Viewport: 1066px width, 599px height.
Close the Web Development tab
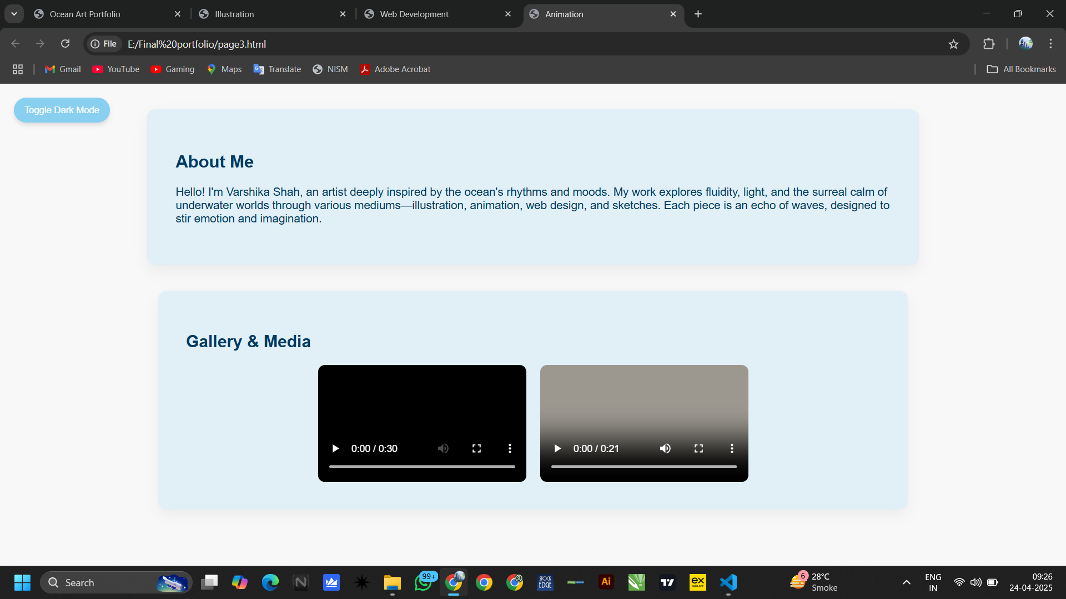click(508, 14)
